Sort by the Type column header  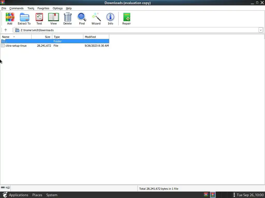[68, 37]
